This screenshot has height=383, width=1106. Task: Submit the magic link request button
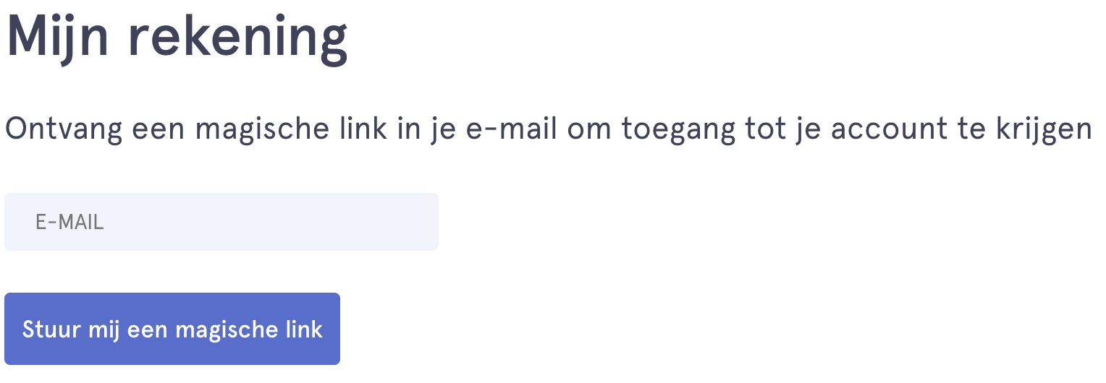click(172, 329)
